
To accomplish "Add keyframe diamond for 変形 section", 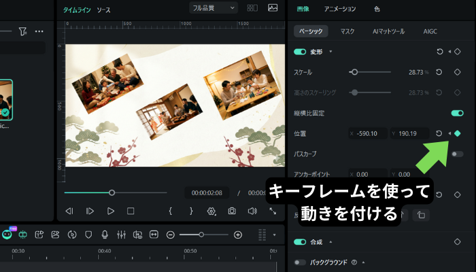I will pos(458,52).
